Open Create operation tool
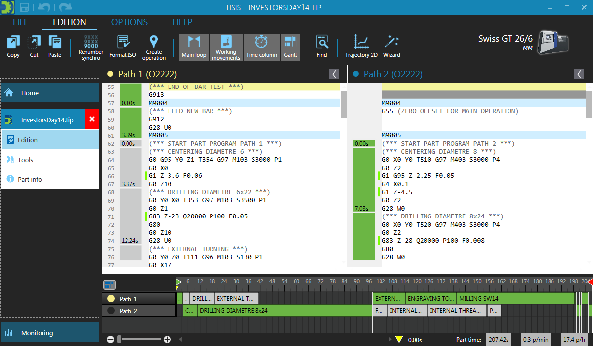The image size is (593, 346). [x=154, y=47]
